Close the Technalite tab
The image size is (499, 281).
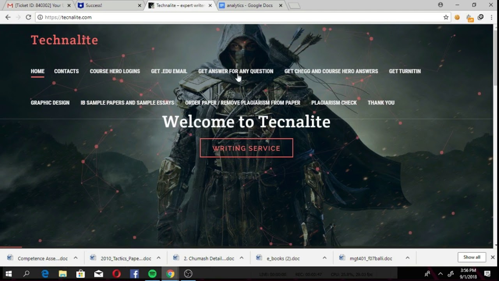(211, 5)
